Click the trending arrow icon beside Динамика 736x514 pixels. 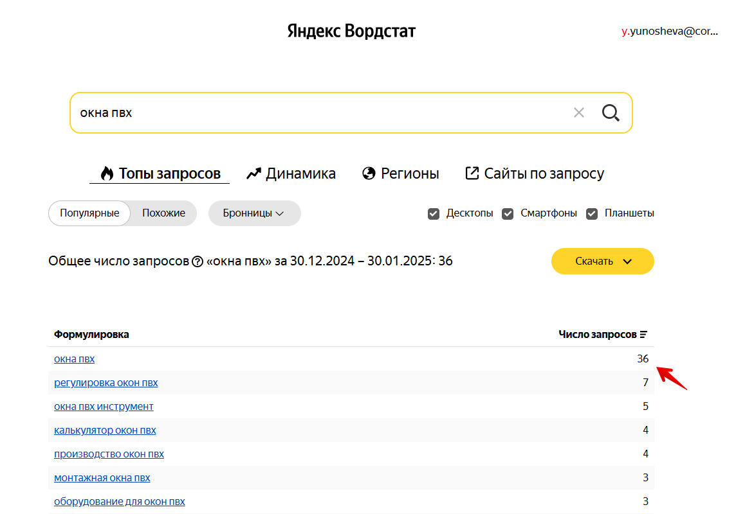point(252,173)
